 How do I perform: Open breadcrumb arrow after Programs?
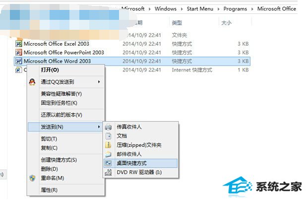coord(252,9)
